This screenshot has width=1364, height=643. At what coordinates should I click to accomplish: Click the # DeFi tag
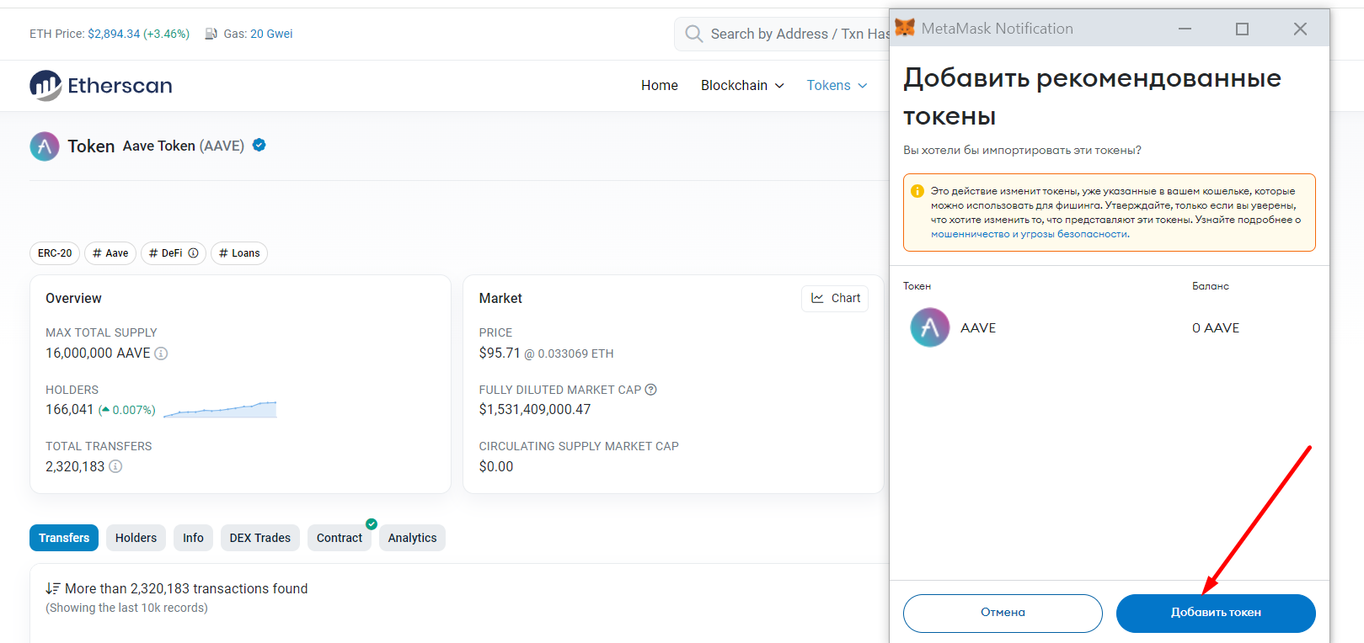(x=174, y=253)
